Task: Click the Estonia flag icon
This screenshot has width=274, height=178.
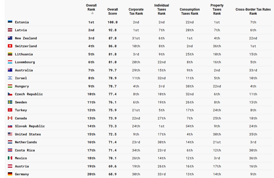Action: 10,22
